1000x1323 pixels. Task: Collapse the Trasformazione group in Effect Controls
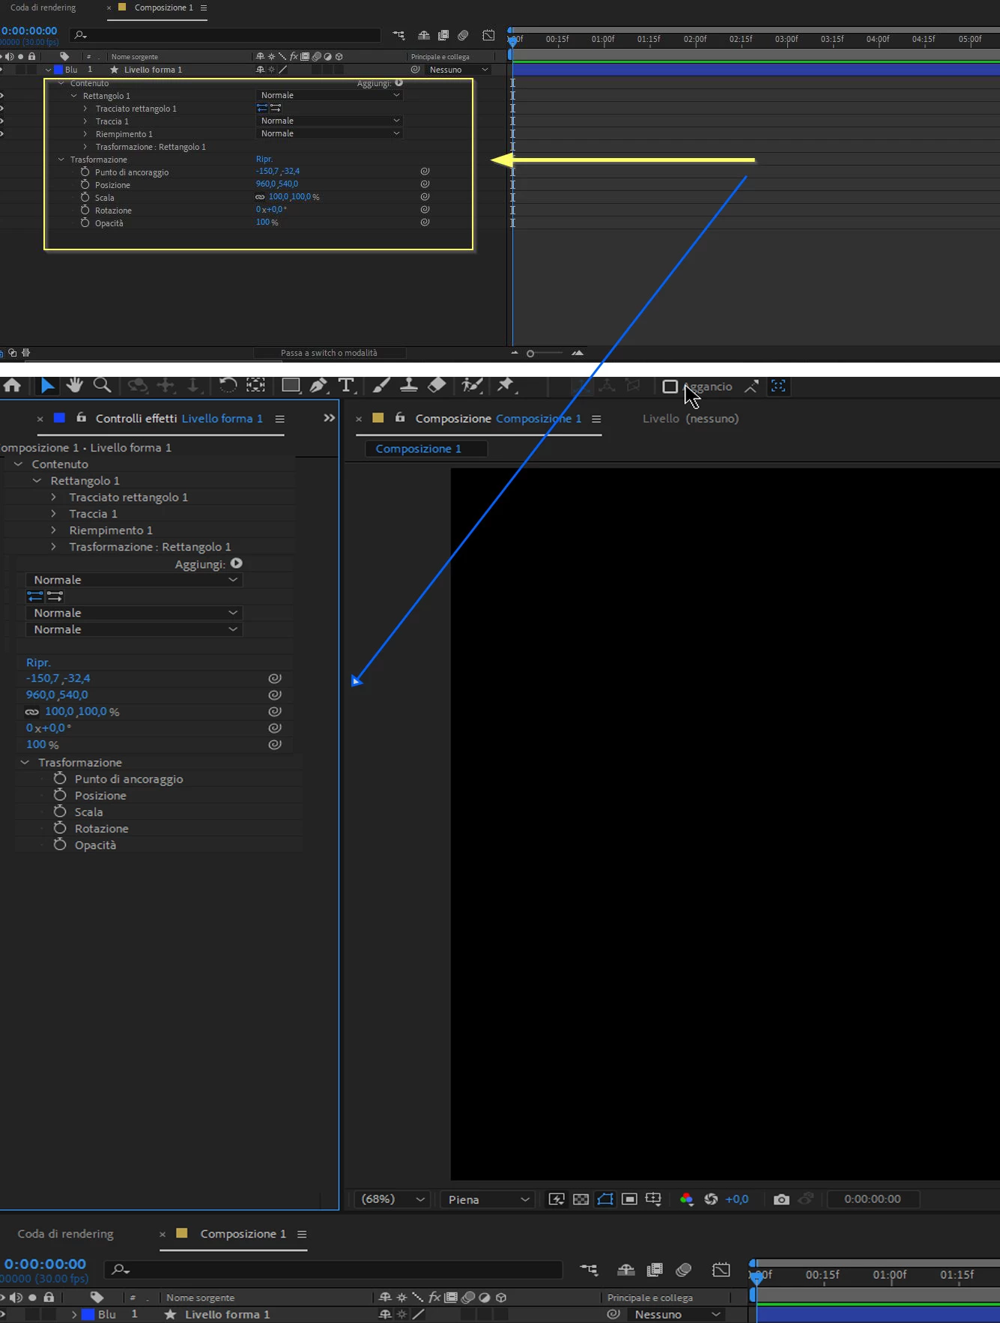25,763
